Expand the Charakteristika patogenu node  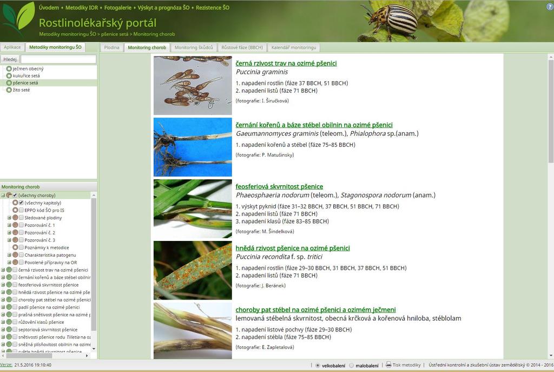[x=9, y=255]
